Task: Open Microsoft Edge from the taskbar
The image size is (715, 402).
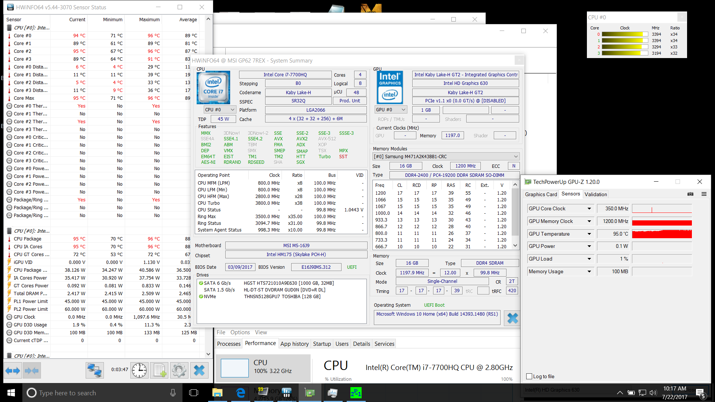Action: [x=241, y=393]
